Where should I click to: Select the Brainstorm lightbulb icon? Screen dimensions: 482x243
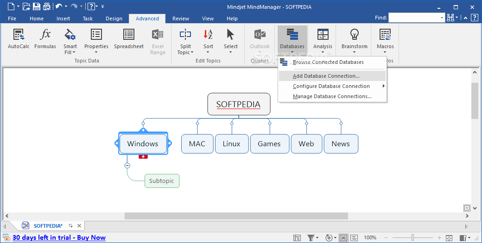click(355, 34)
